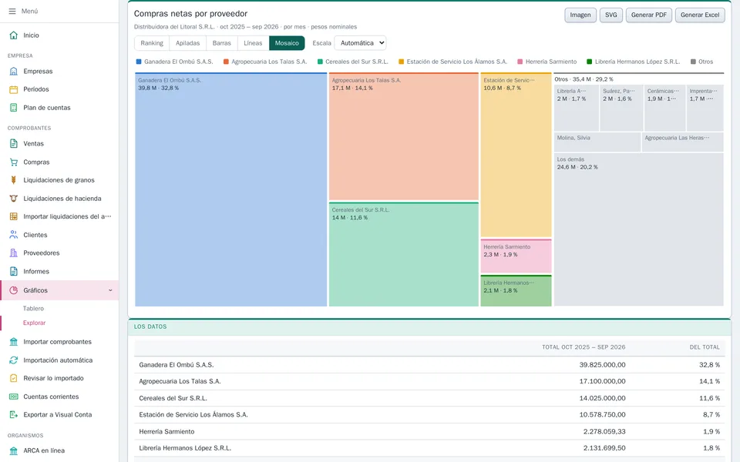Screen dimensions: 740x462
Task: Export chart with the SVG button
Action: pyautogui.click(x=611, y=15)
